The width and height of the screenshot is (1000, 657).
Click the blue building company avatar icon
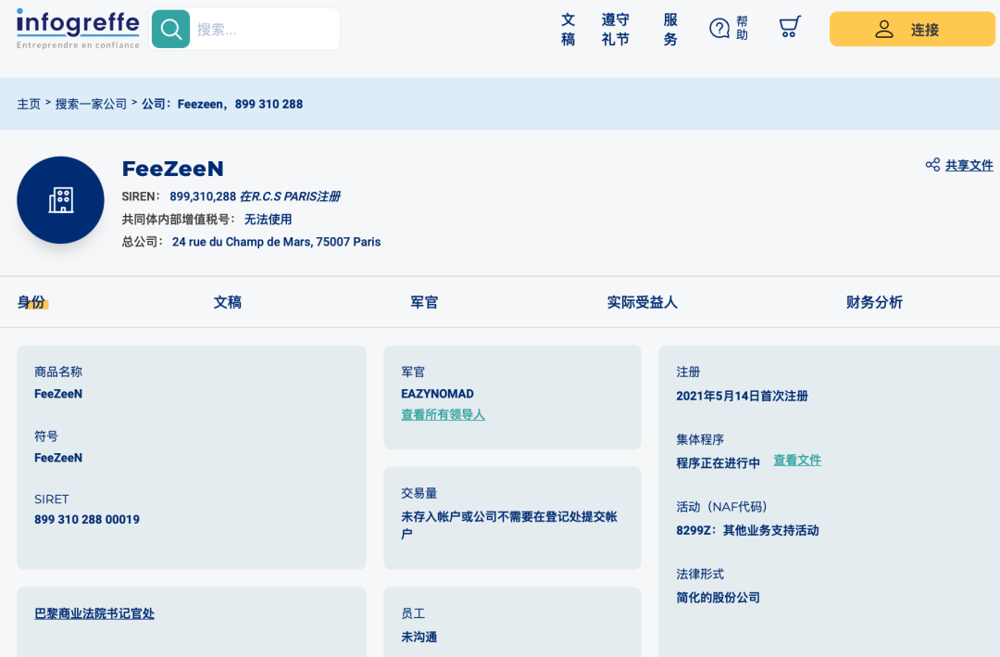coord(60,199)
